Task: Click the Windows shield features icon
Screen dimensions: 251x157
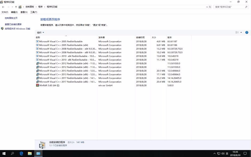Action: point(2,29)
